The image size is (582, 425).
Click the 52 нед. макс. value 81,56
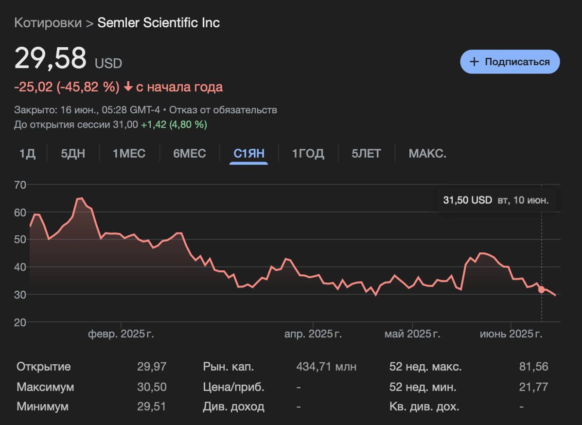(x=533, y=367)
